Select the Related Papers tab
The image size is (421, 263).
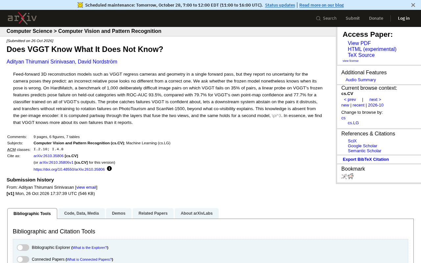tap(153, 213)
